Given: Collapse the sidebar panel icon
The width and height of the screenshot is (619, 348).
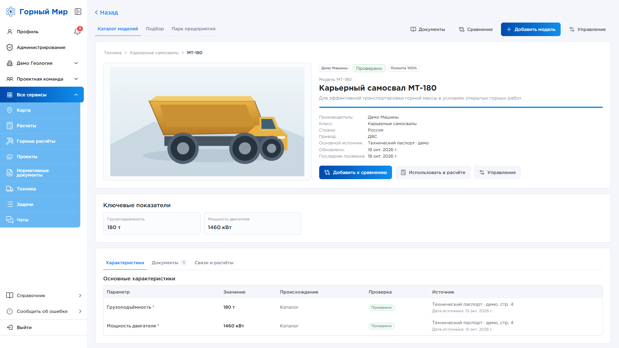Looking at the screenshot, I should [x=78, y=12].
